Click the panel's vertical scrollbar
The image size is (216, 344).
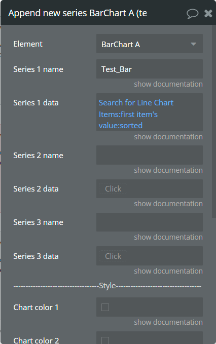(x=213, y=121)
